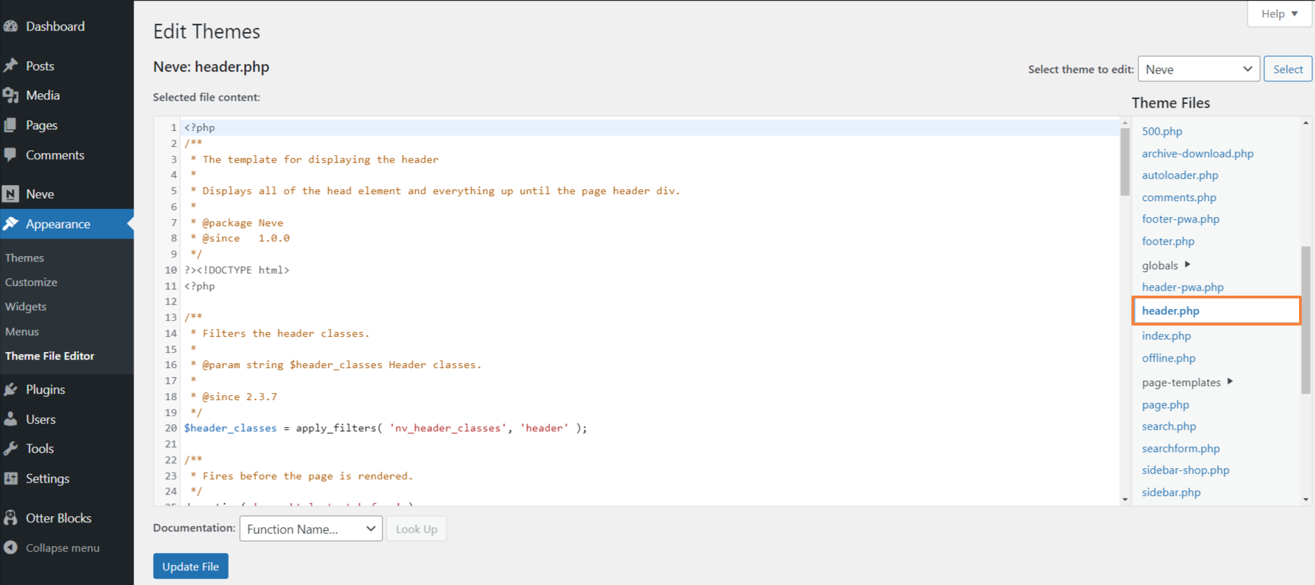Open offline.php file
1315x585 pixels.
point(1168,358)
